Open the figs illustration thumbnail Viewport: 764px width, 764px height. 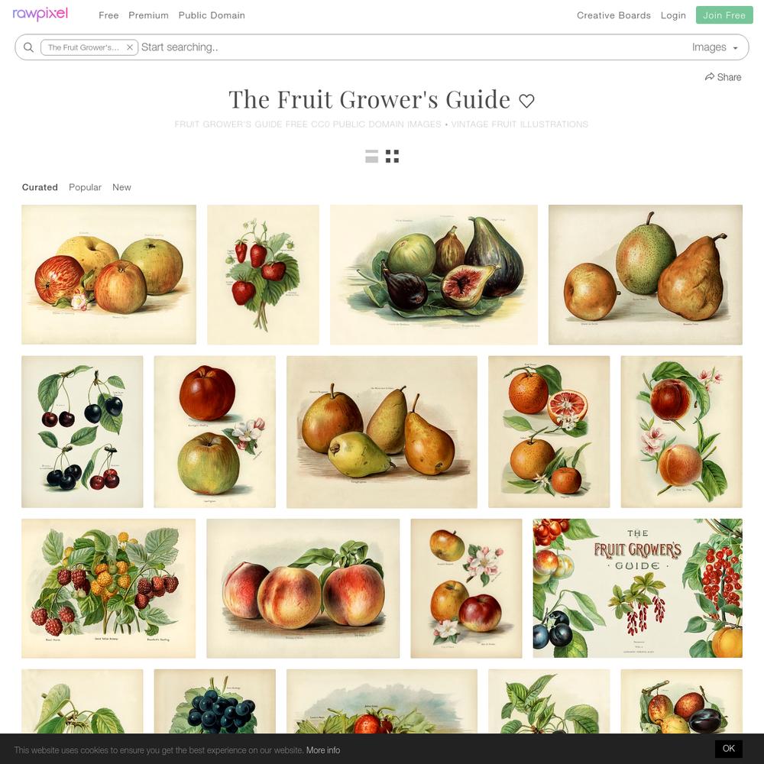[x=434, y=275]
